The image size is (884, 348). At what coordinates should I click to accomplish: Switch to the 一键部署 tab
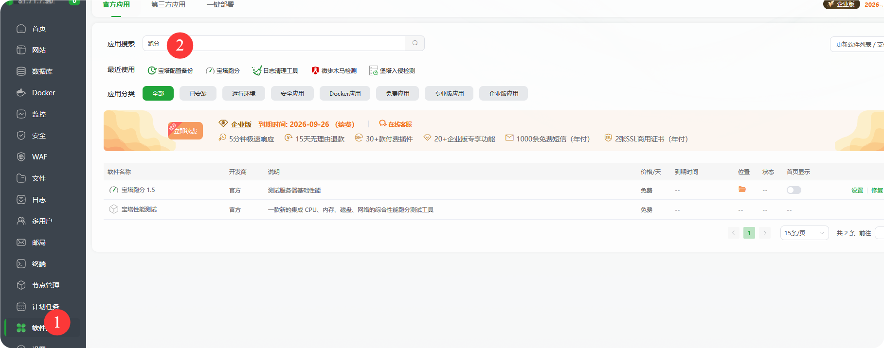click(x=220, y=5)
